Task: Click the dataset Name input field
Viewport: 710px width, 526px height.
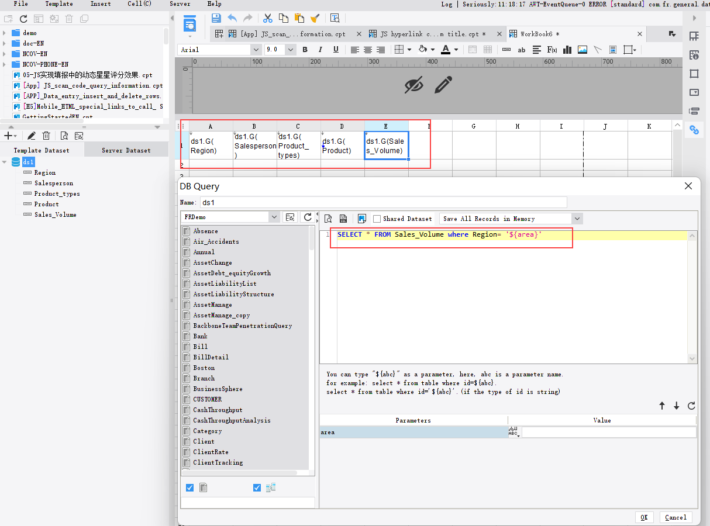Action: pyautogui.click(x=383, y=202)
